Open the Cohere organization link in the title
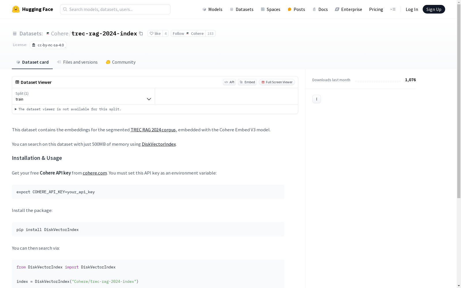 coord(60,33)
